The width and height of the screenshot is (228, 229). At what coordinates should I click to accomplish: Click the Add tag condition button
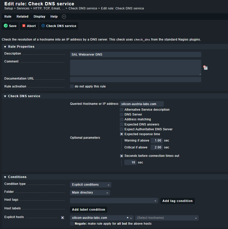point(177,201)
